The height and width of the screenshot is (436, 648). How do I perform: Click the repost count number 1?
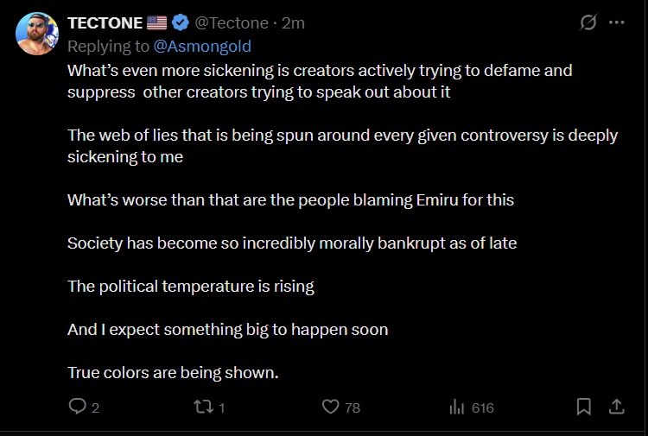click(x=221, y=408)
